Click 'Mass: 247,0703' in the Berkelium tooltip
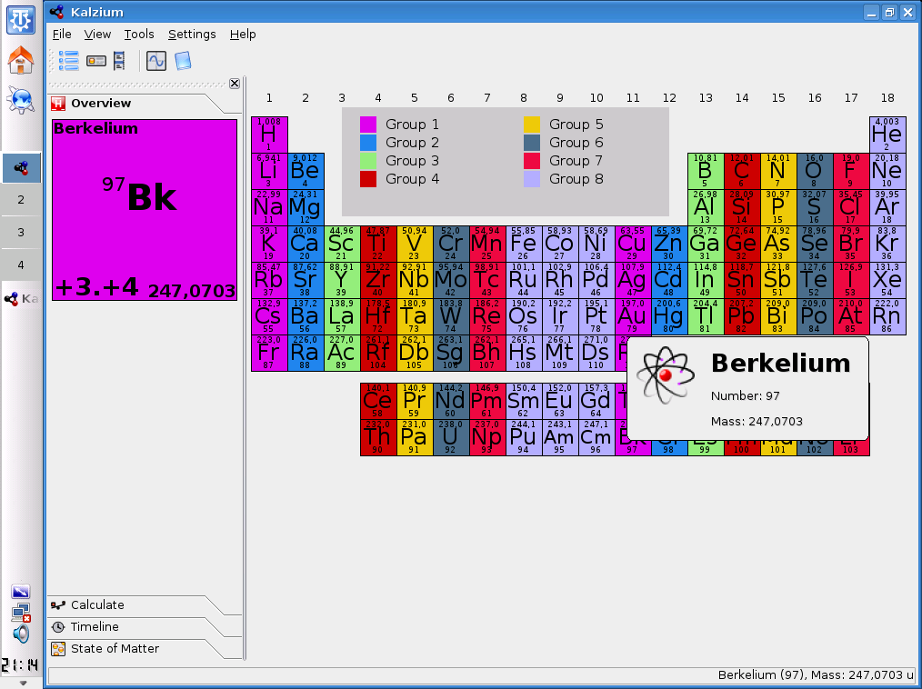The image size is (922, 689). [757, 422]
